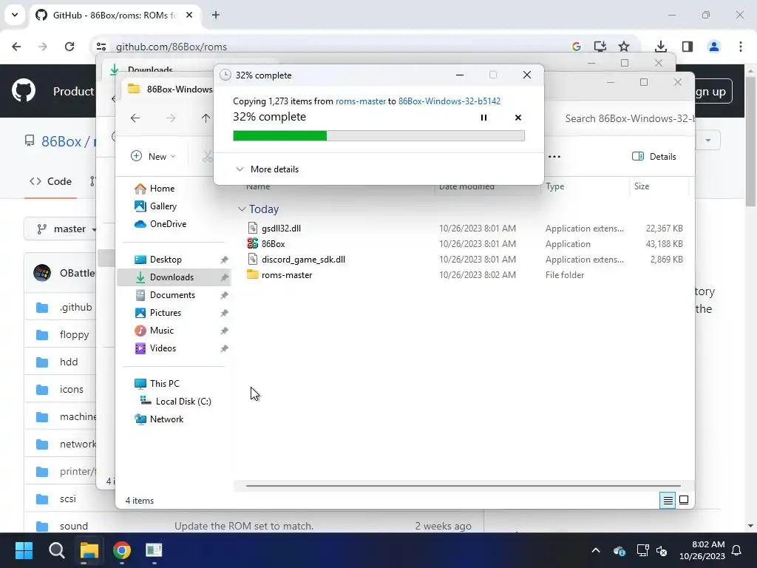757x568 pixels.
Task: Open Local Disk (C:) drive
Action: (x=183, y=402)
